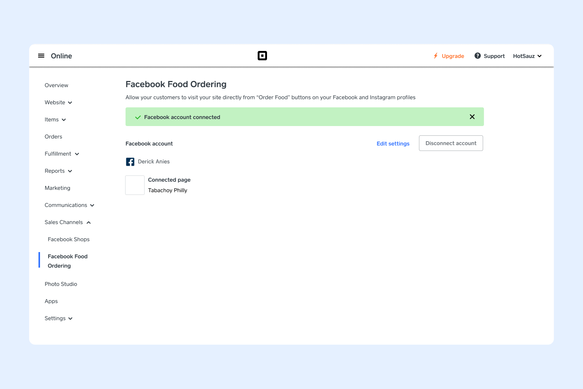Expand the Items sidebar section
The height and width of the screenshot is (389, 583).
[55, 120]
